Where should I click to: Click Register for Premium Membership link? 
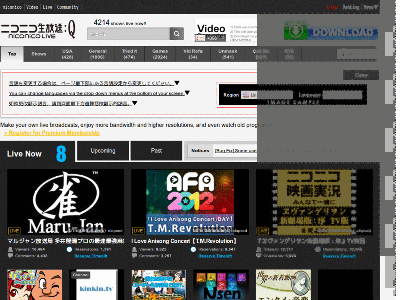point(52,133)
